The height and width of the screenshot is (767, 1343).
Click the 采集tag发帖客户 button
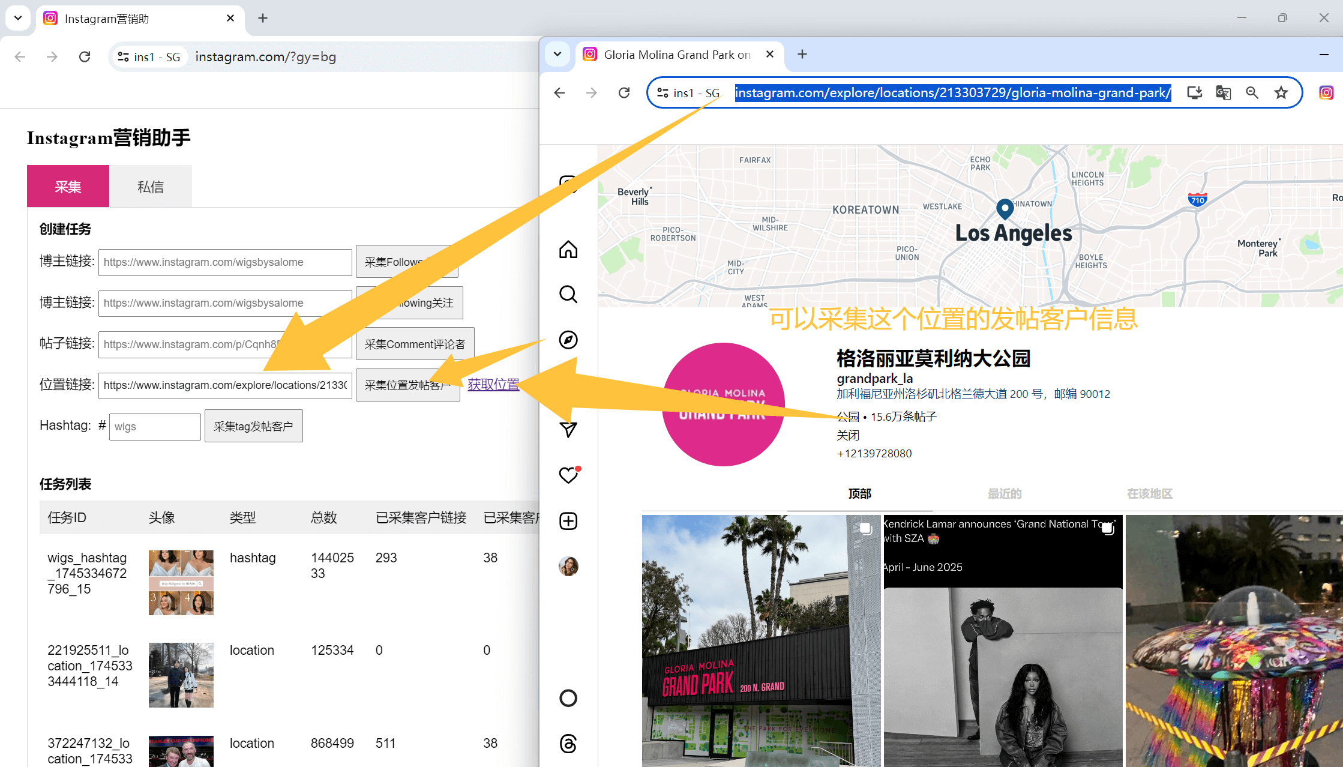(253, 426)
